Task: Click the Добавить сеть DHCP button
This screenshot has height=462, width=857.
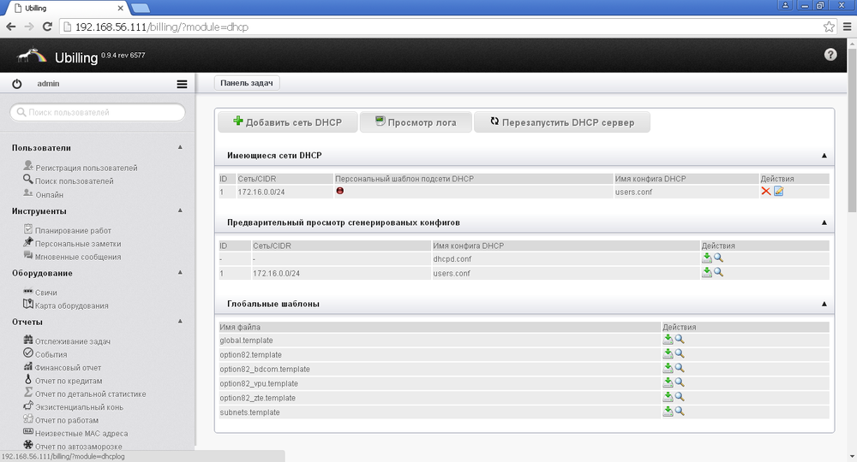Action: pos(287,122)
